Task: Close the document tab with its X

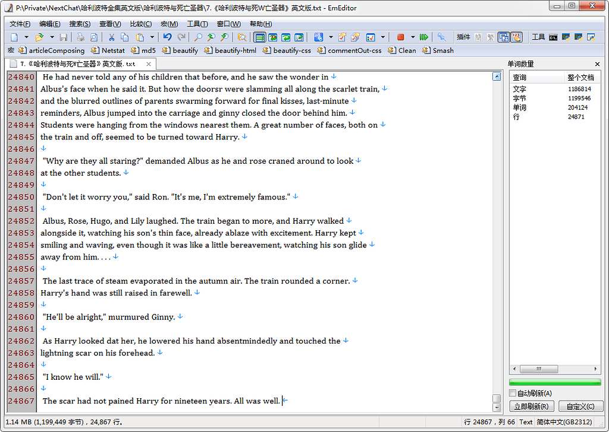Action: tap(148, 64)
